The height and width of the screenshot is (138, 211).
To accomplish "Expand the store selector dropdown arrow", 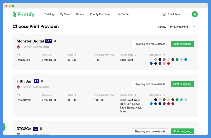I will pos(186,14).
